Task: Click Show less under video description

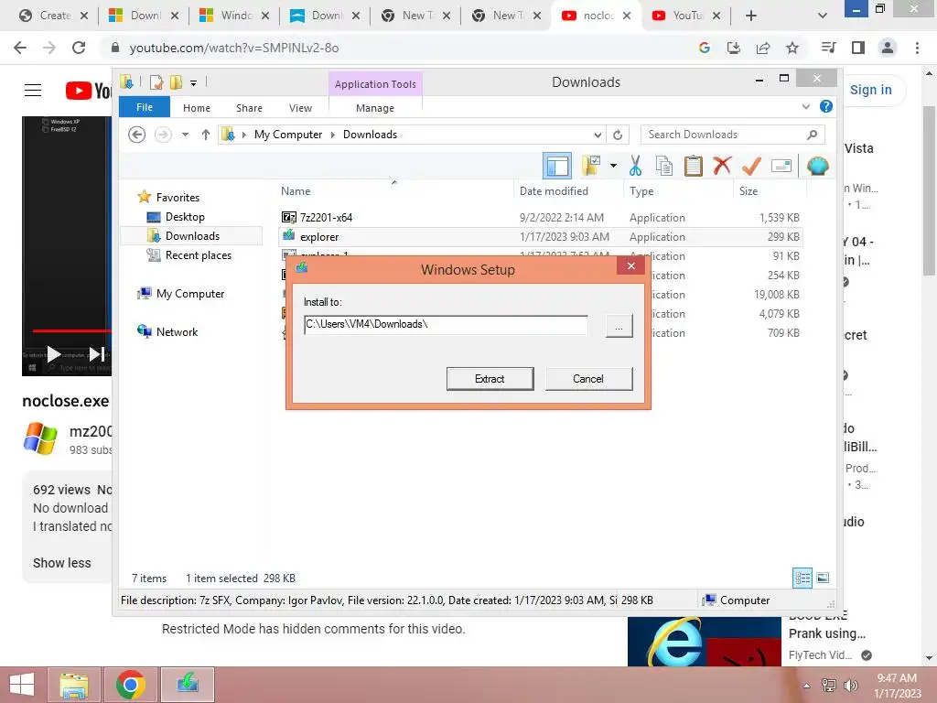Action: pyautogui.click(x=61, y=563)
